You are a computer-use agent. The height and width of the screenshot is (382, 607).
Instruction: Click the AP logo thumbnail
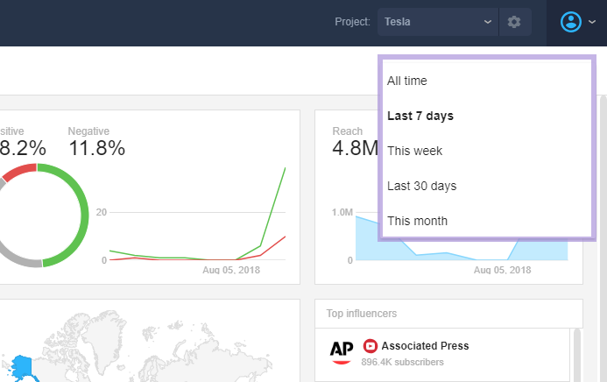(x=342, y=352)
